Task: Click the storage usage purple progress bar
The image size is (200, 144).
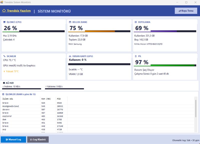Action: pyautogui.click(x=165, y=31)
